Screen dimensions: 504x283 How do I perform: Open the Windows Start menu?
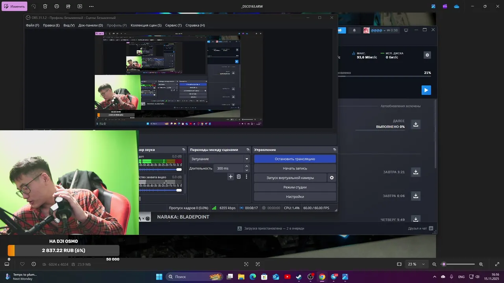159,277
